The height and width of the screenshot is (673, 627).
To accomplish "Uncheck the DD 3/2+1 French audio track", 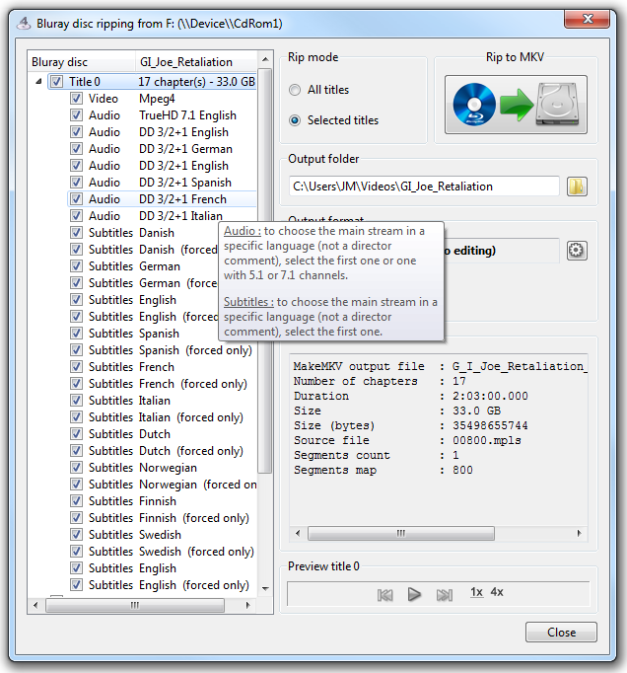I will point(76,198).
